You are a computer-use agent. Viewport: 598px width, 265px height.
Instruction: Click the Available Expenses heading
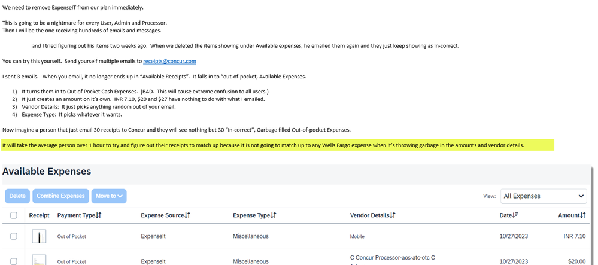point(47,172)
